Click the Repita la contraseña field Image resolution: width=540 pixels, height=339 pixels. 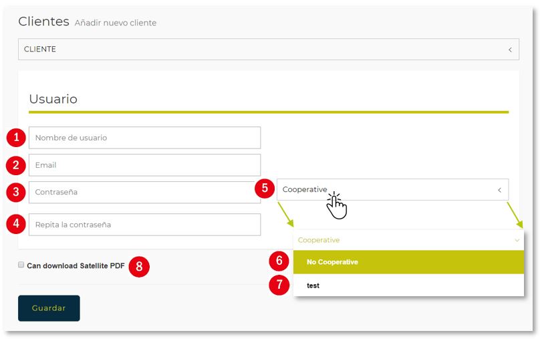click(144, 225)
